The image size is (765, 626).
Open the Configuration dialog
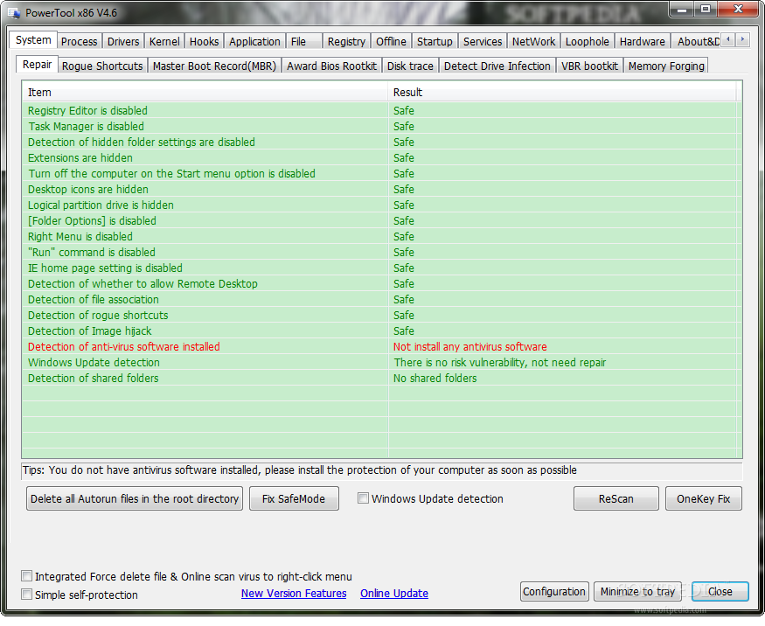tap(554, 591)
